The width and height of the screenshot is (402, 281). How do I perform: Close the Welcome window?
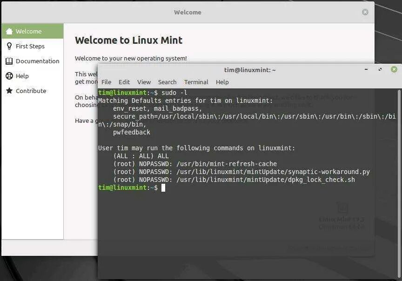point(365,12)
